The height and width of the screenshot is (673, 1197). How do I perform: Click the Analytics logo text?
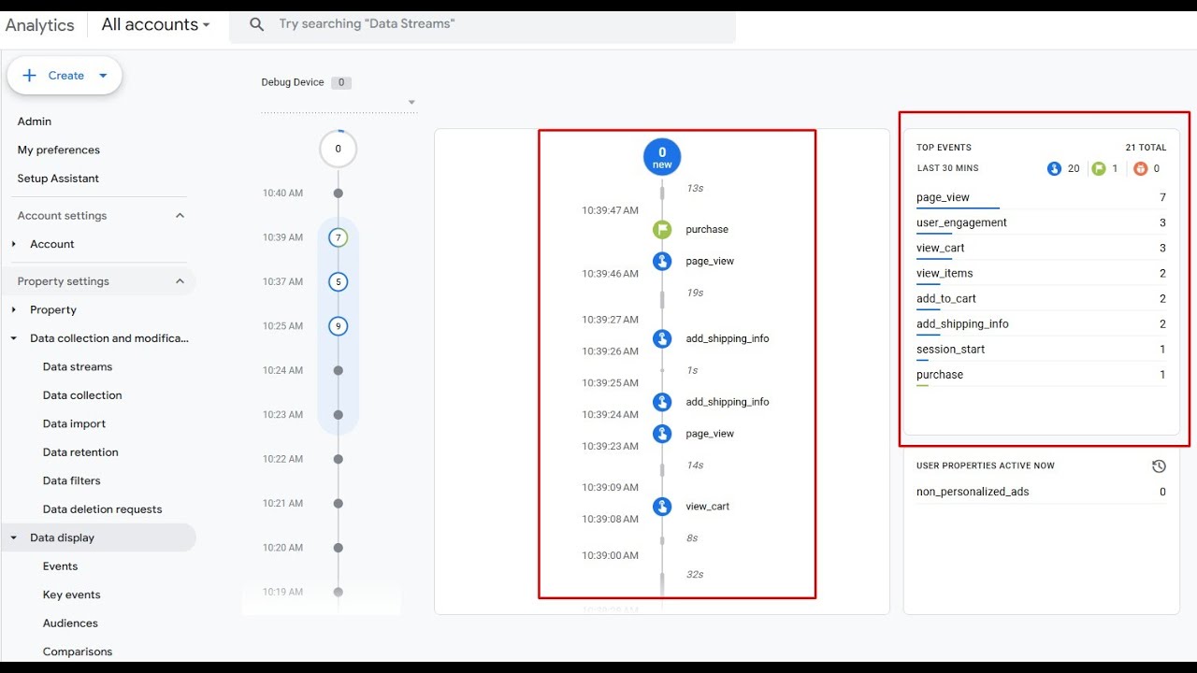pyautogui.click(x=39, y=25)
